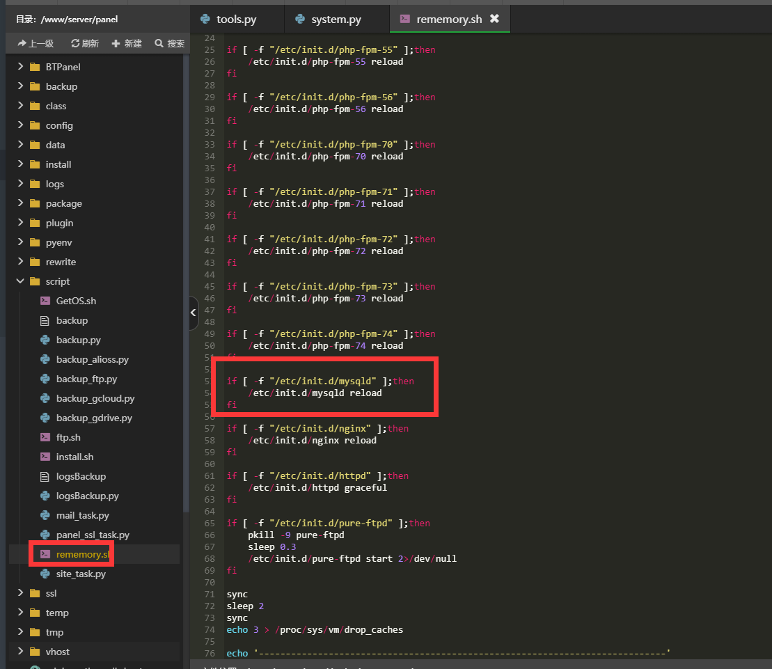
Task: Click the backup_alioss.py Python icon
Action: pos(45,359)
